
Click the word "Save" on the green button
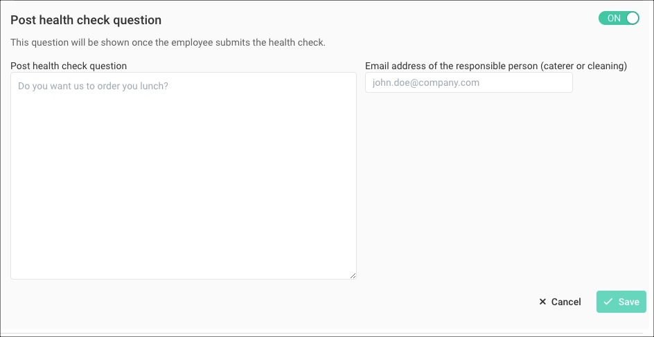pyautogui.click(x=628, y=302)
